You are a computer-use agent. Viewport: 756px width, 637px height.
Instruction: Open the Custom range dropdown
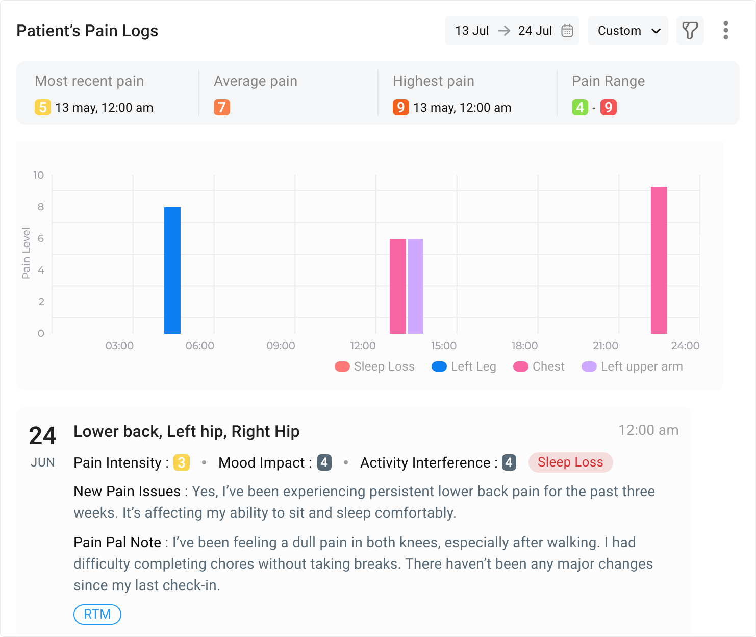627,31
